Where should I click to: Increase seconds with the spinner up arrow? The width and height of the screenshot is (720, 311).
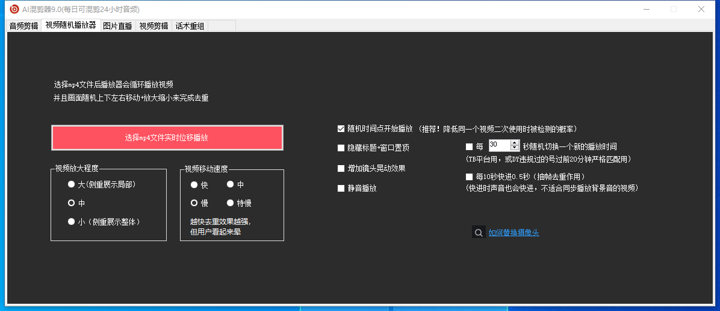click(514, 143)
